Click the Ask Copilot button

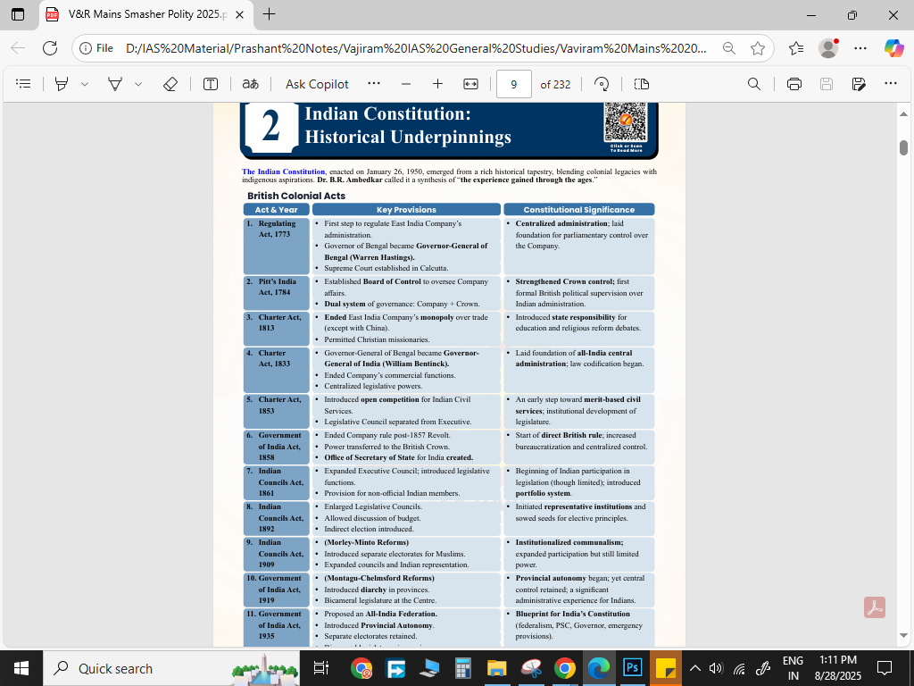pos(317,84)
